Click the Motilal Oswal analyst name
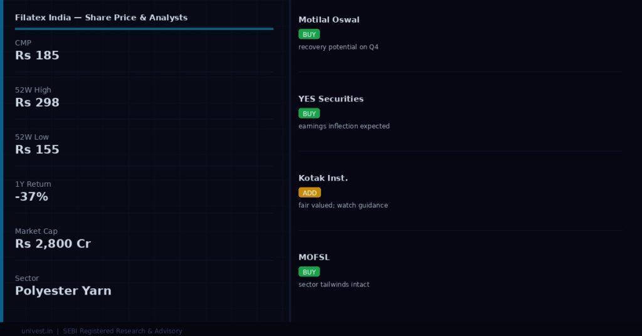Image resolution: width=642 pixels, height=336 pixels. (329, 19)
